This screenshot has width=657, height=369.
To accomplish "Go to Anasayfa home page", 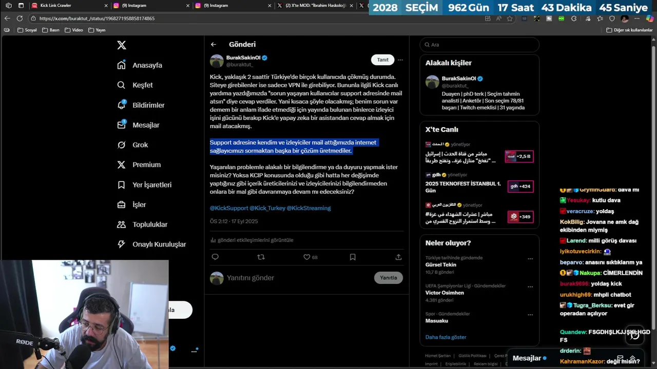I will [140, 65].
